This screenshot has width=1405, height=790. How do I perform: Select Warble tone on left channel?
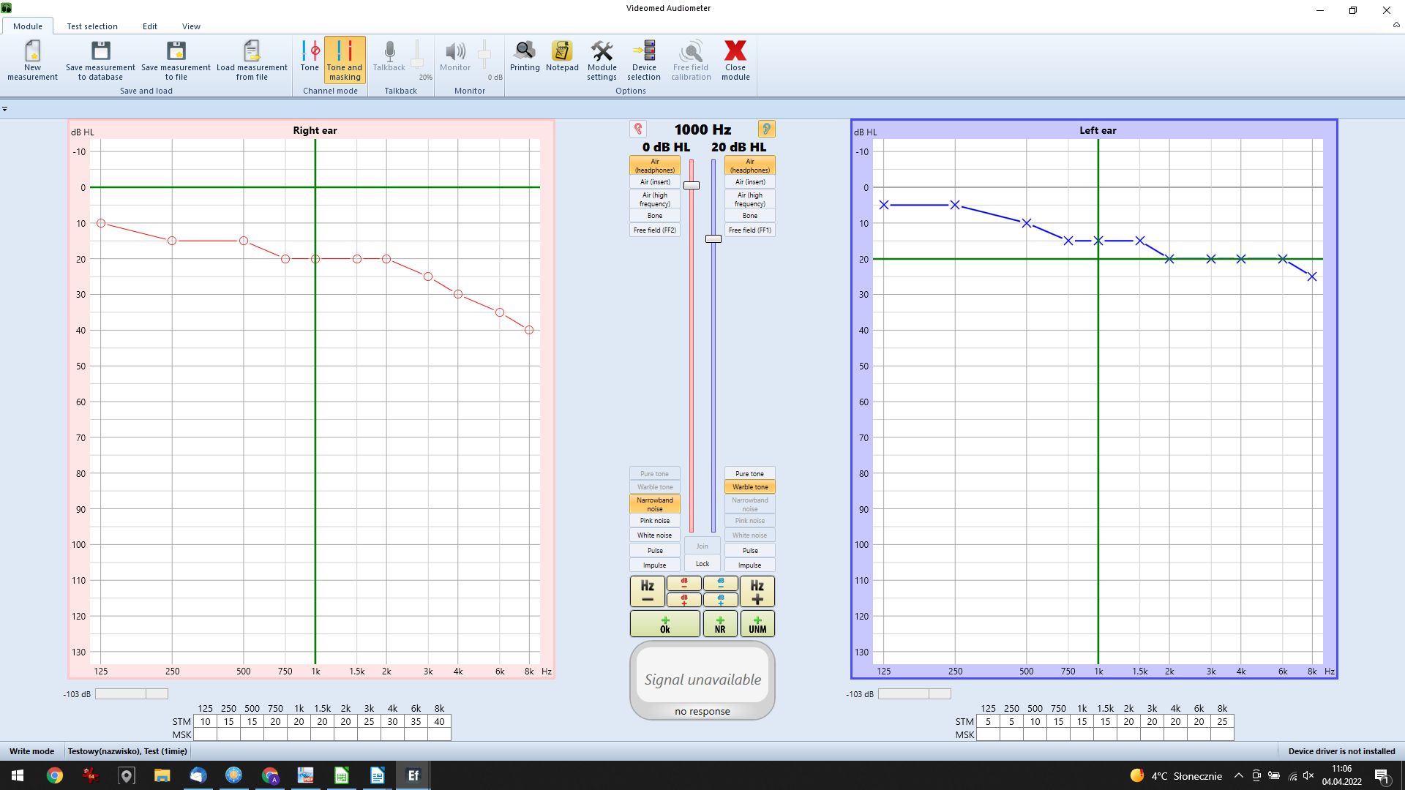coord(750,487)
